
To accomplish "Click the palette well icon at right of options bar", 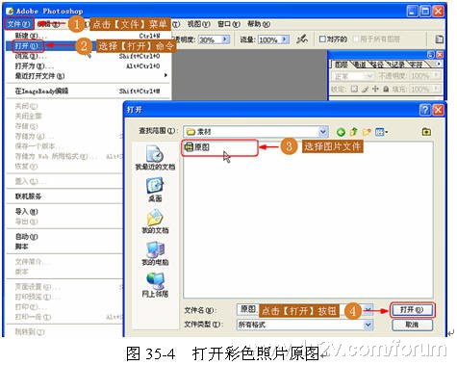I will [x=439, y=39].
